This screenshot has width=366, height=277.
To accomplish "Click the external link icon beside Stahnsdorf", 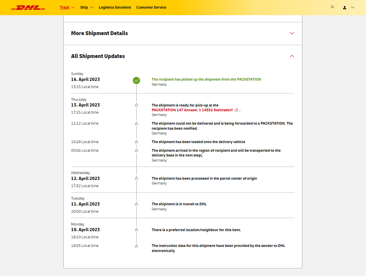I will [237, 110].
